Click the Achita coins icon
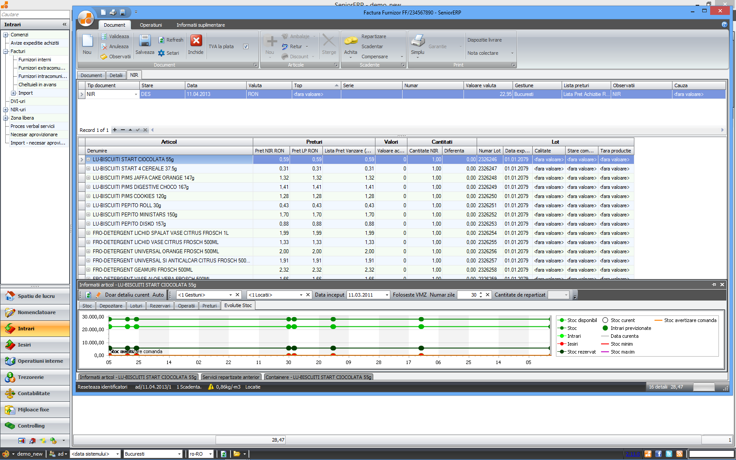This screenshot has height=460, width=736. point(350,41)
